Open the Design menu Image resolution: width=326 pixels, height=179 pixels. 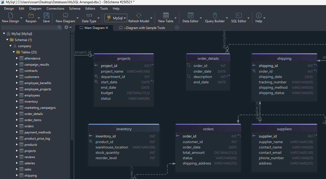pos(9,9)
